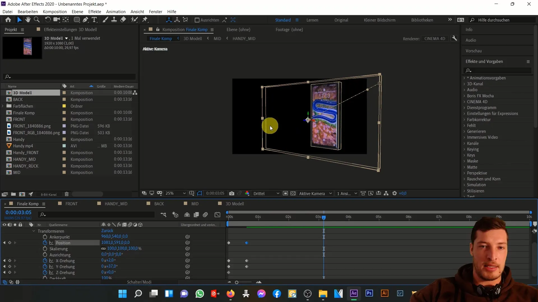This screenshot has height=302, width=538.
Task: Click CINEMA 4D renderer button
Action: pyautogui.click(x=435, y=39)
